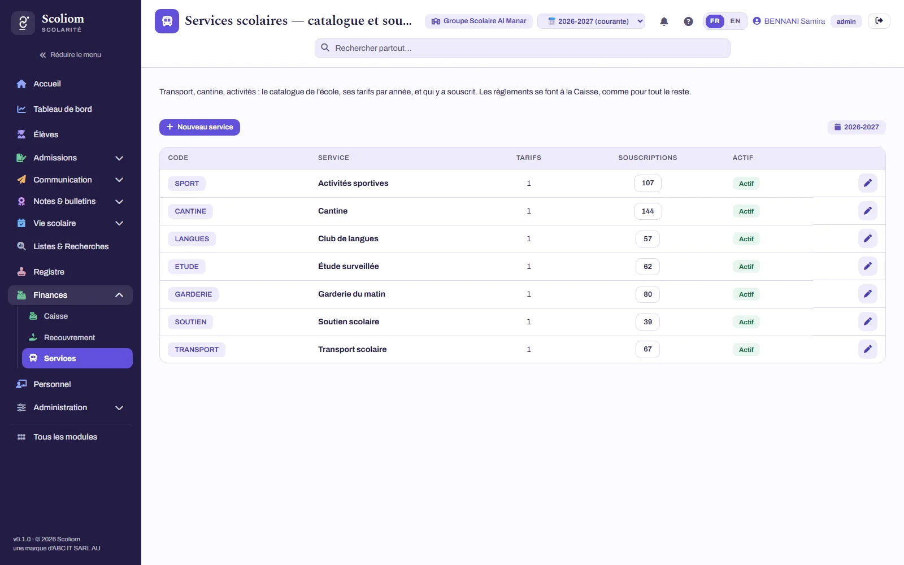Edit the Club de langues service
The image size is (904, 565).
coord(867,238)
